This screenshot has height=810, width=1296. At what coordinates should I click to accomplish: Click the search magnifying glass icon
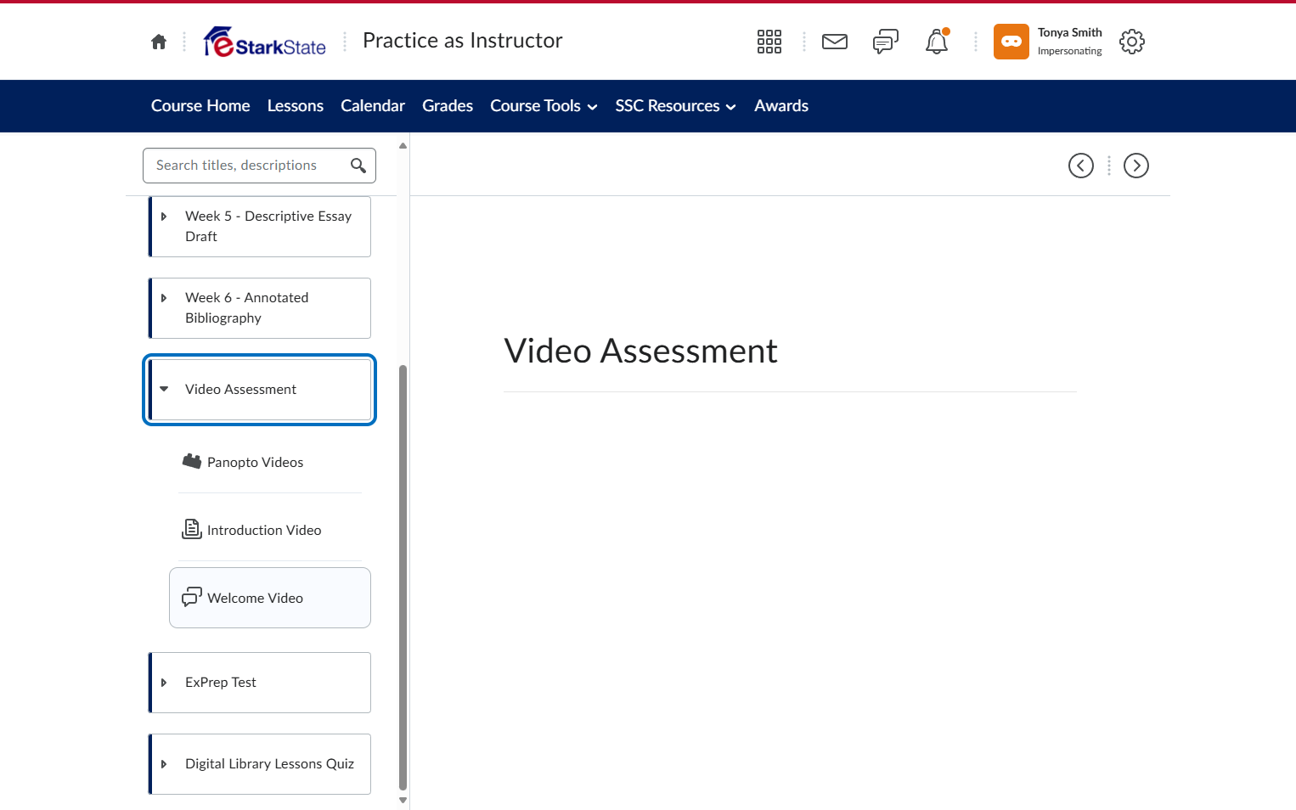[x=358, y=166]
